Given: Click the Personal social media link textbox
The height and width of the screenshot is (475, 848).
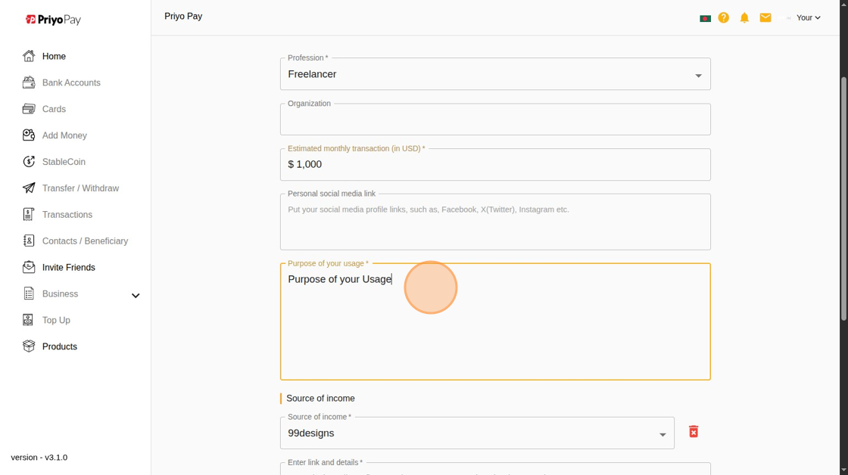Looking at the screenshot, I should click(x=495, y=223).
